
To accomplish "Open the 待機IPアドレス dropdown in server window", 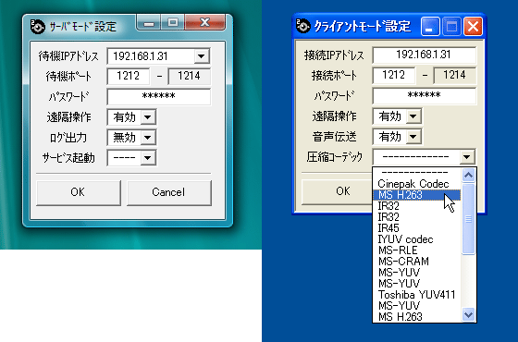I will click(202, 56).
